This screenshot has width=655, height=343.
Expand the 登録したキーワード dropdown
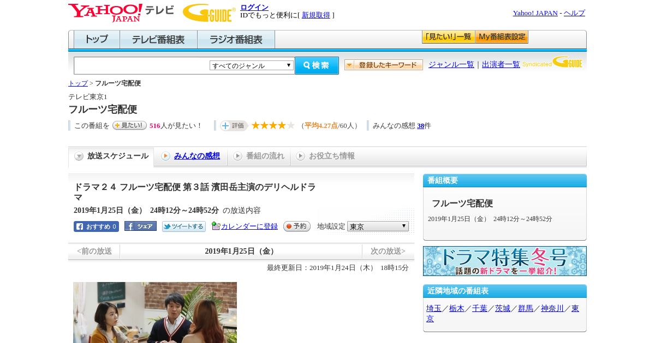pyautogui.click(x=384, y=65)
